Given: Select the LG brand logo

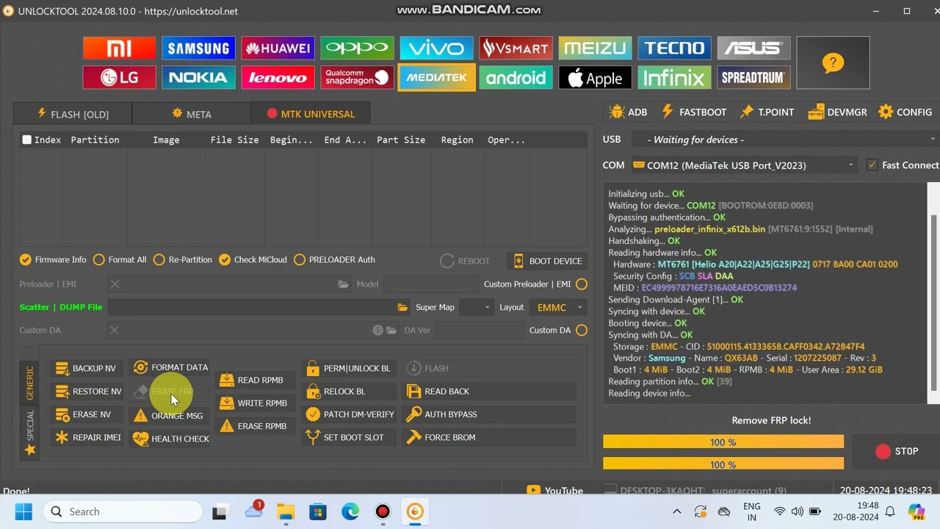Looking at the screenshot, I should coord(120,77).
